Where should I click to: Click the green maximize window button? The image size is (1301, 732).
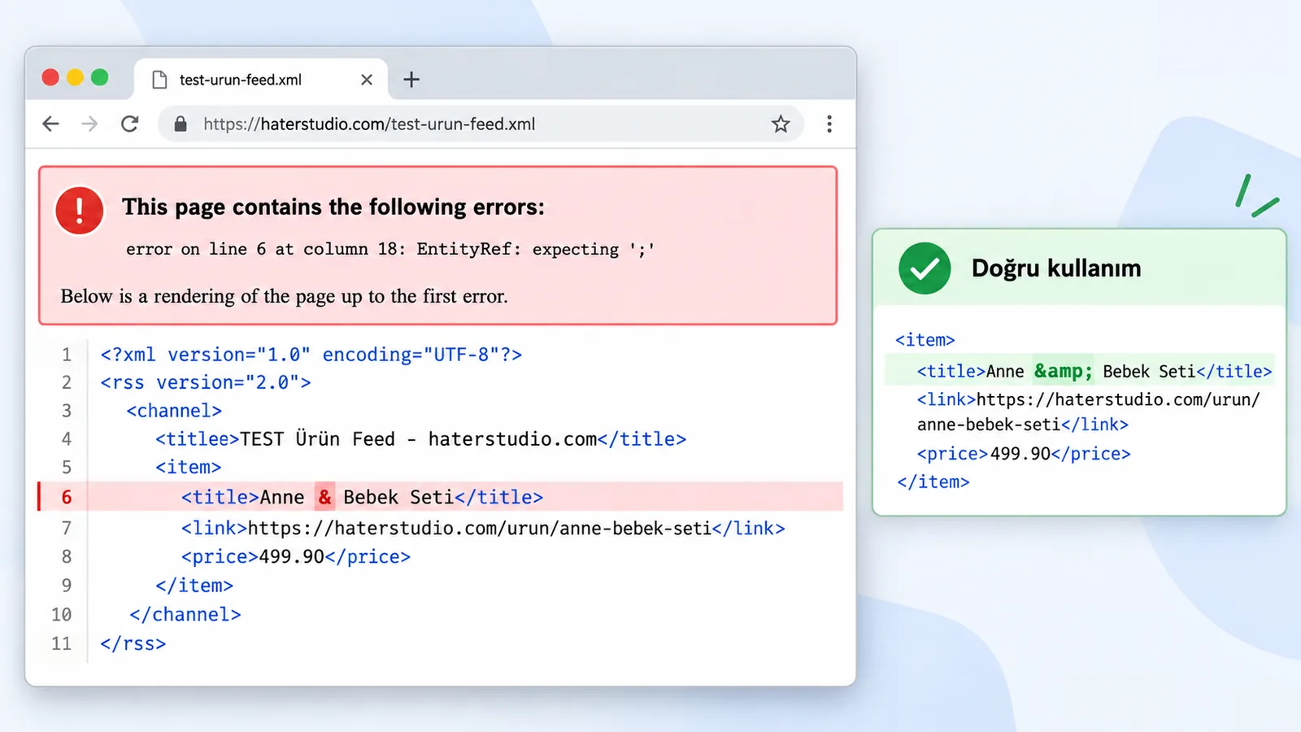[99, 77]
